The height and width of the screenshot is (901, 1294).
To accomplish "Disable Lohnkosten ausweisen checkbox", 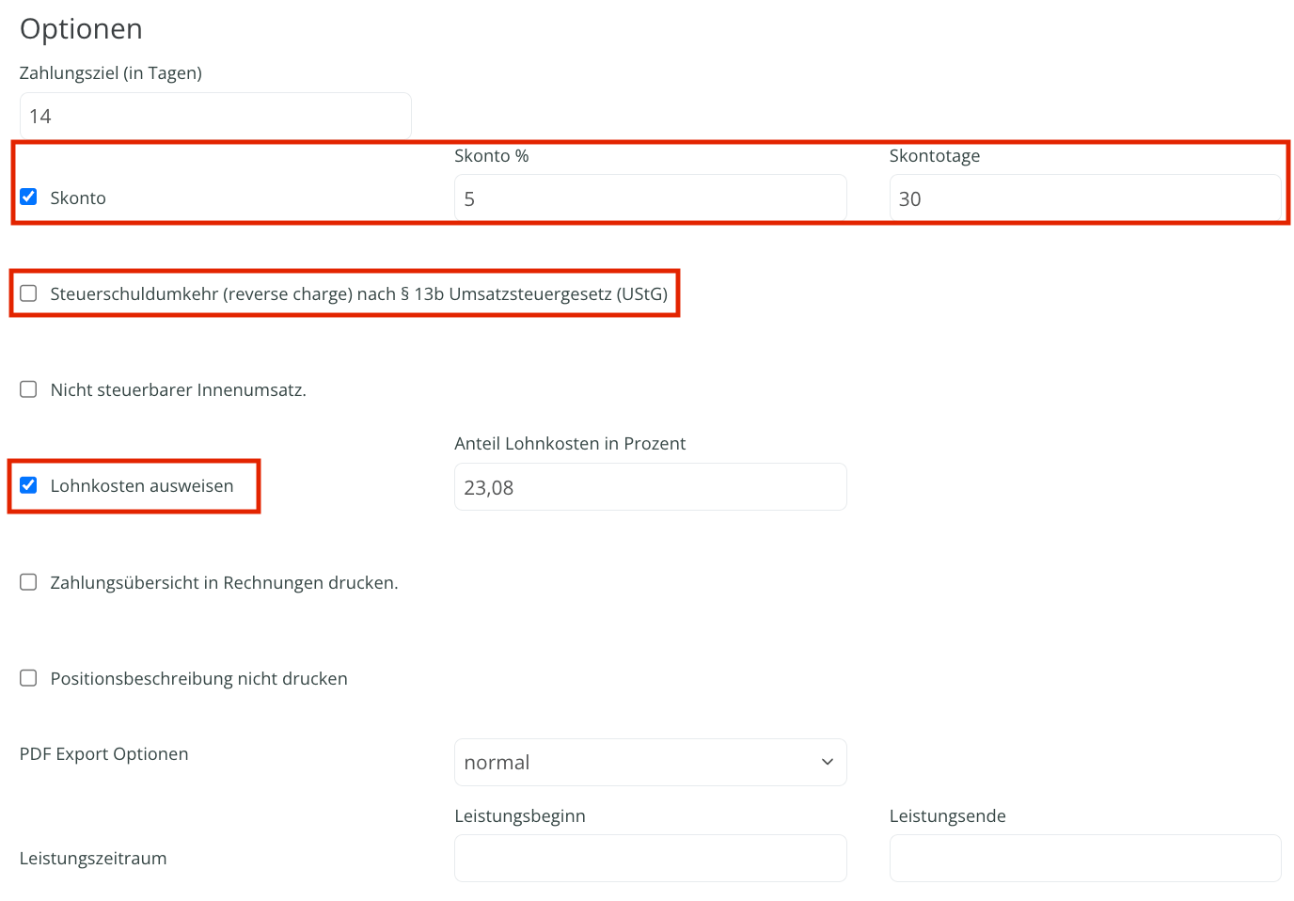I will pyautogui.click(x=28, y=485).
